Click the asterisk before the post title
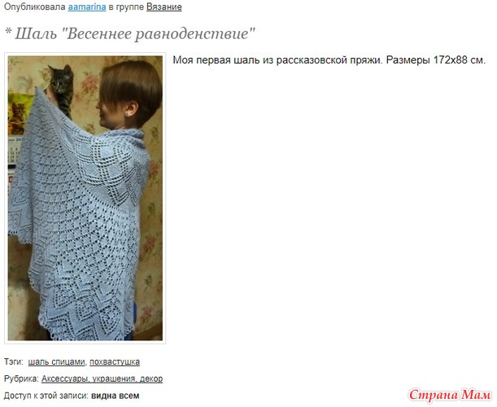Image resolution: width=497 pixels, height=407 pixels. pyautogui.click(x=8, y=32)
